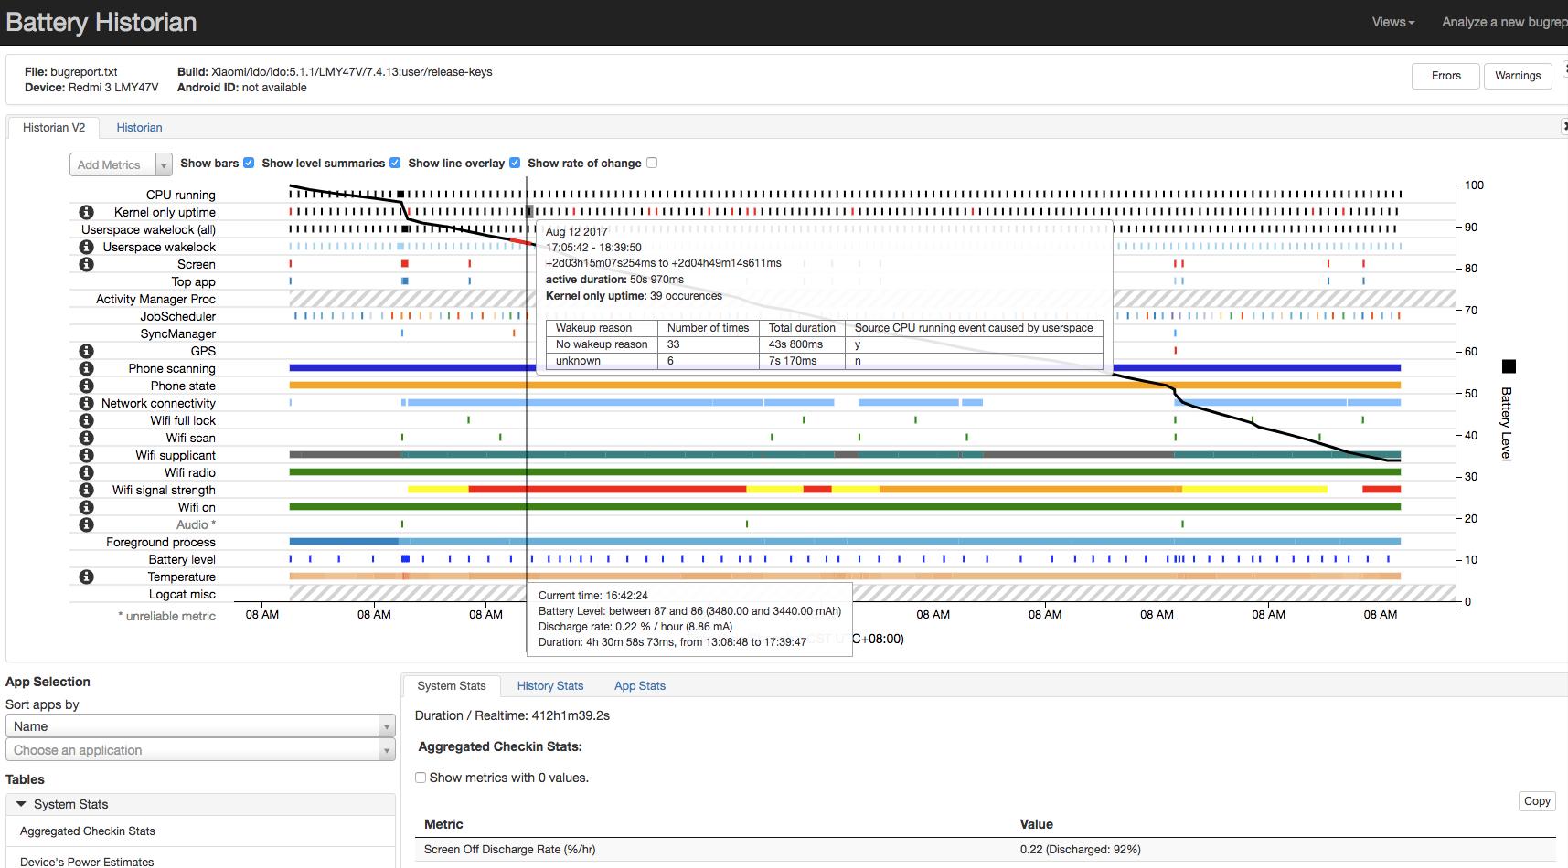Uncheck the Show bars checkbox

click(x=249, y=163)
